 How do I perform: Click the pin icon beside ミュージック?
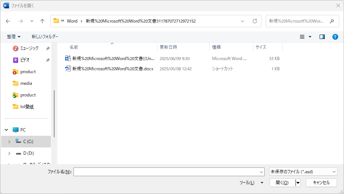tap(48, 48)
